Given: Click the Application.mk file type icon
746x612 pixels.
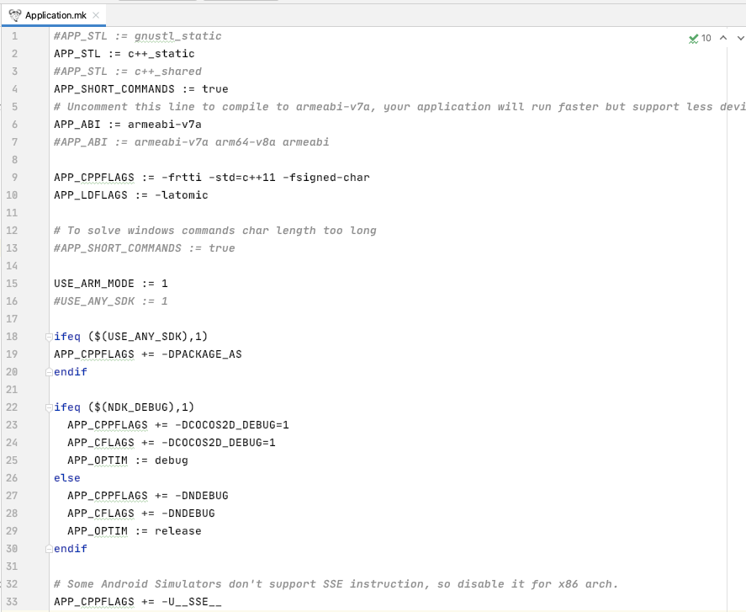Looking at the screenshot, I should 15,15.
